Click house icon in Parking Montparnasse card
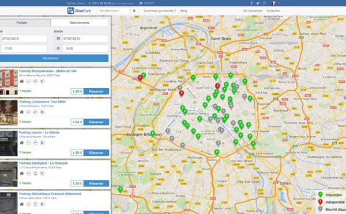The width and height of the screenshot is (346, 214). [x=22, y=81]
